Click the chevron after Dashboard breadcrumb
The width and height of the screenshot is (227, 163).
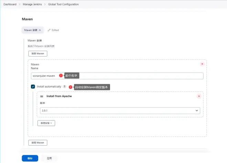pyautogui.click(x=19, y=4)
